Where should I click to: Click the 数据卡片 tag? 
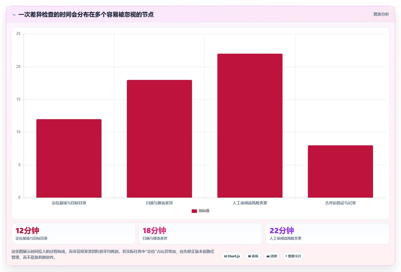(293, 256)
